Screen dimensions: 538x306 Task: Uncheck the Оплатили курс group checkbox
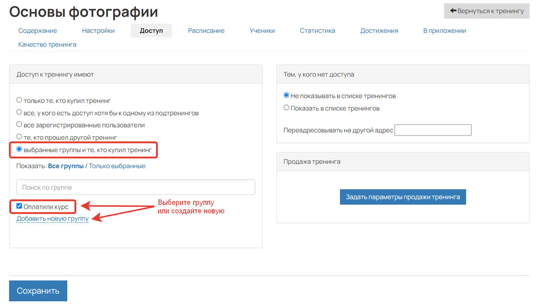pyautogui.click(x=19, y=206)
